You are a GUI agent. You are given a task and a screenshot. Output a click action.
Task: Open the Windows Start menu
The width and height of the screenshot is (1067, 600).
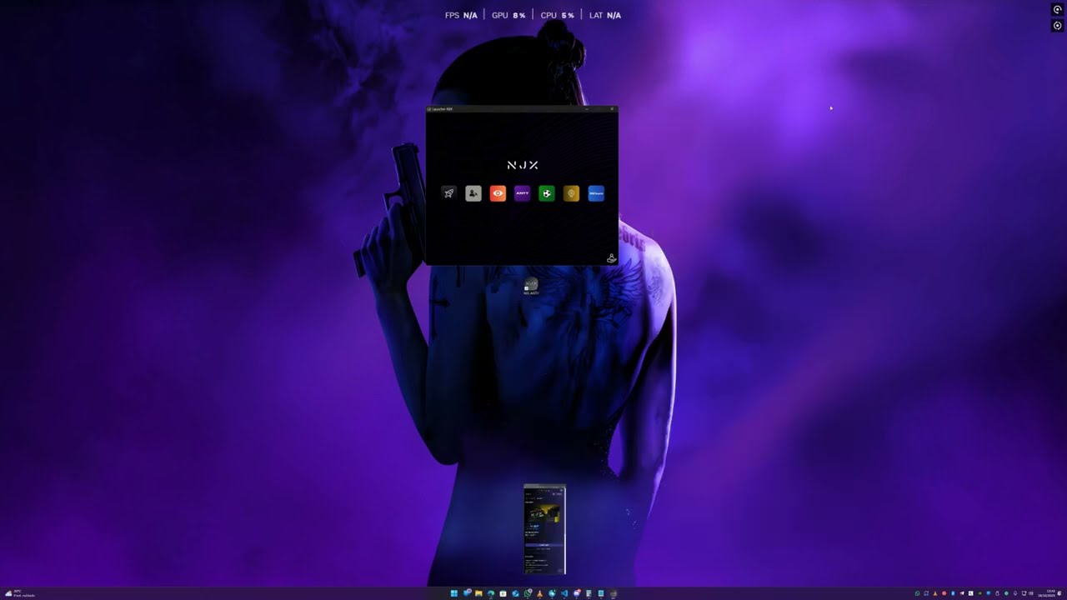point(454,593)
